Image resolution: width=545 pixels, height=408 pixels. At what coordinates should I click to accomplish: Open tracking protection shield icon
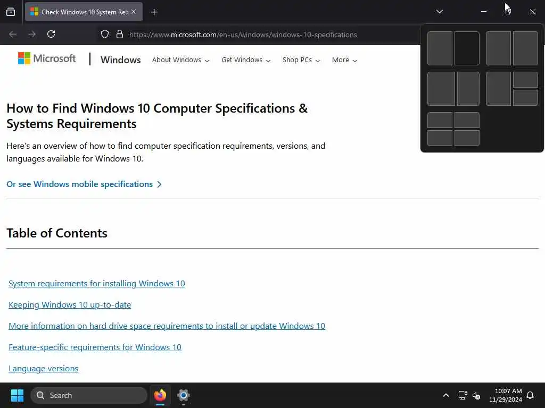pyautogui.click(x=105, y=35)
